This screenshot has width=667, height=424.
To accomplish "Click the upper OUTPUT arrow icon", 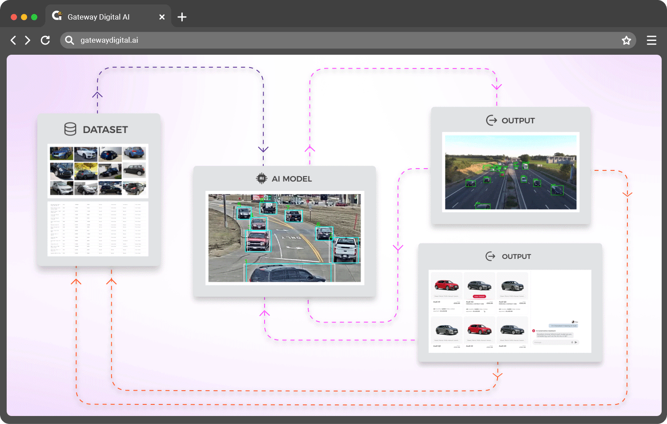I will (491, 121).
